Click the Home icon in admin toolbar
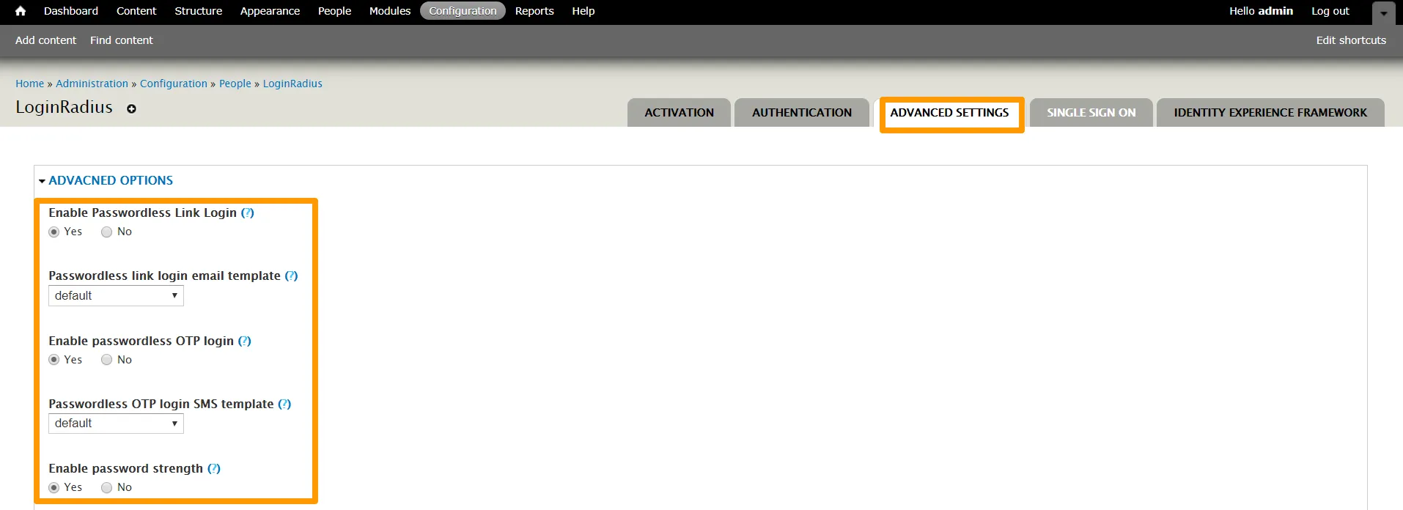 tap(21, 11)
